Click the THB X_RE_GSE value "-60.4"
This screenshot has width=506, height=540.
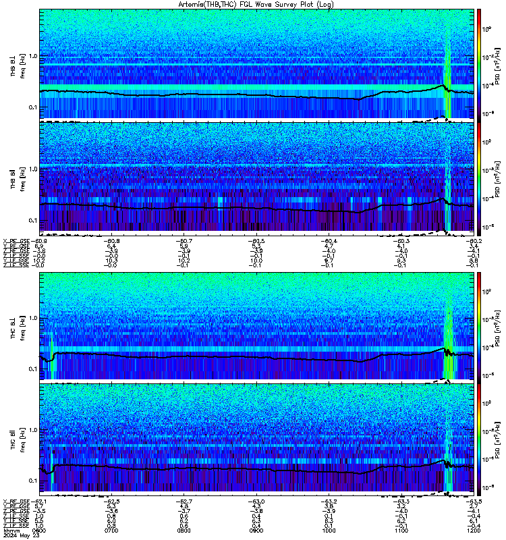329,241
